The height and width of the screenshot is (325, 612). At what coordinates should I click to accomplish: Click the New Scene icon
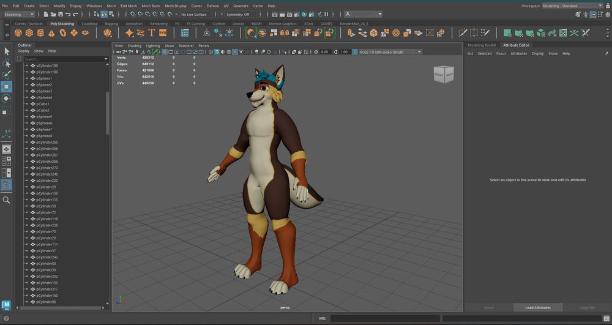tap(46, 15)
